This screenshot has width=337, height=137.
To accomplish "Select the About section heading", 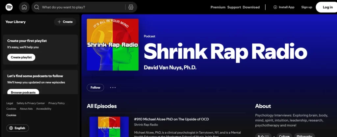I will [263, 106].
